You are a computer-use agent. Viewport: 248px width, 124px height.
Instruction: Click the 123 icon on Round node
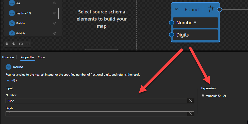(177, 9)
